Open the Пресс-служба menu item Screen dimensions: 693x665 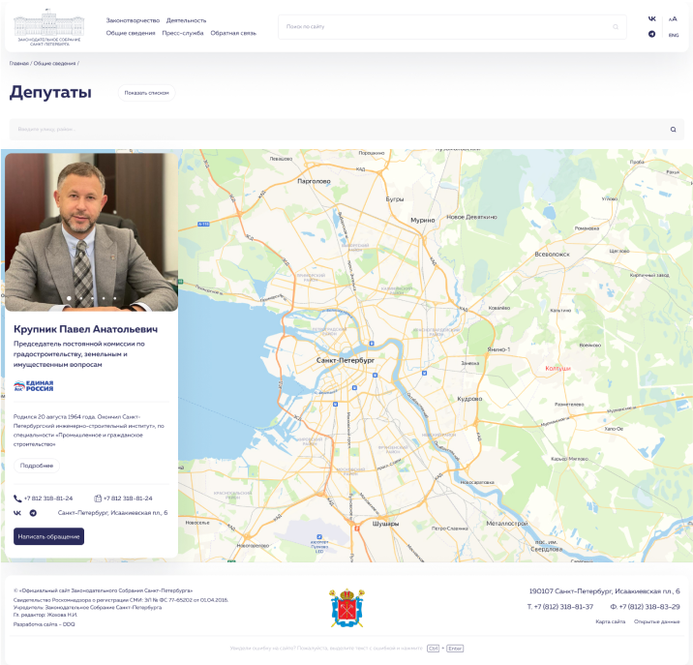click(x=183, y=33)
